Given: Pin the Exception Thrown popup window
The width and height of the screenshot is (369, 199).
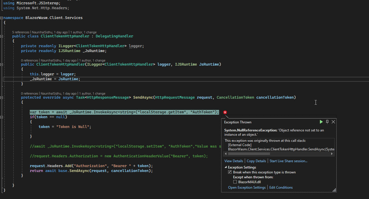Looking at the screenshot, I should coord(327,122).
